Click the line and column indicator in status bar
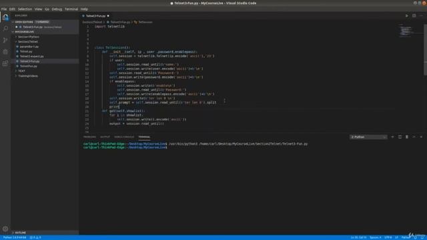 358,237
